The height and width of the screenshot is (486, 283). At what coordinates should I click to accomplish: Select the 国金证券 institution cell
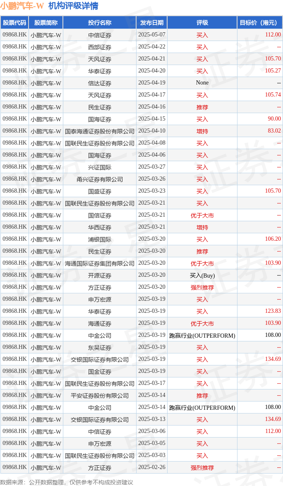(99, 371)
